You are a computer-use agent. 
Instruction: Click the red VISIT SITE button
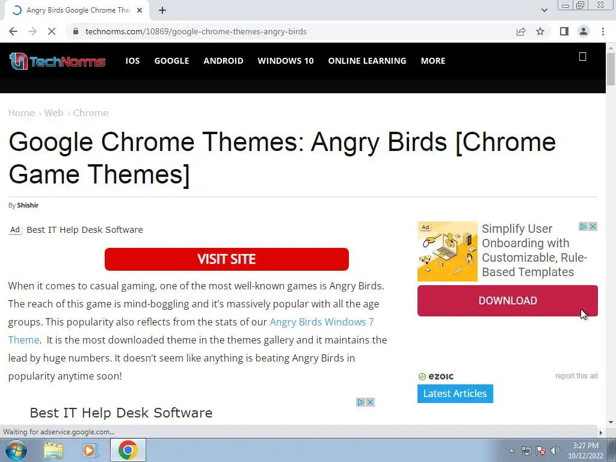click(x=227, y=259)
